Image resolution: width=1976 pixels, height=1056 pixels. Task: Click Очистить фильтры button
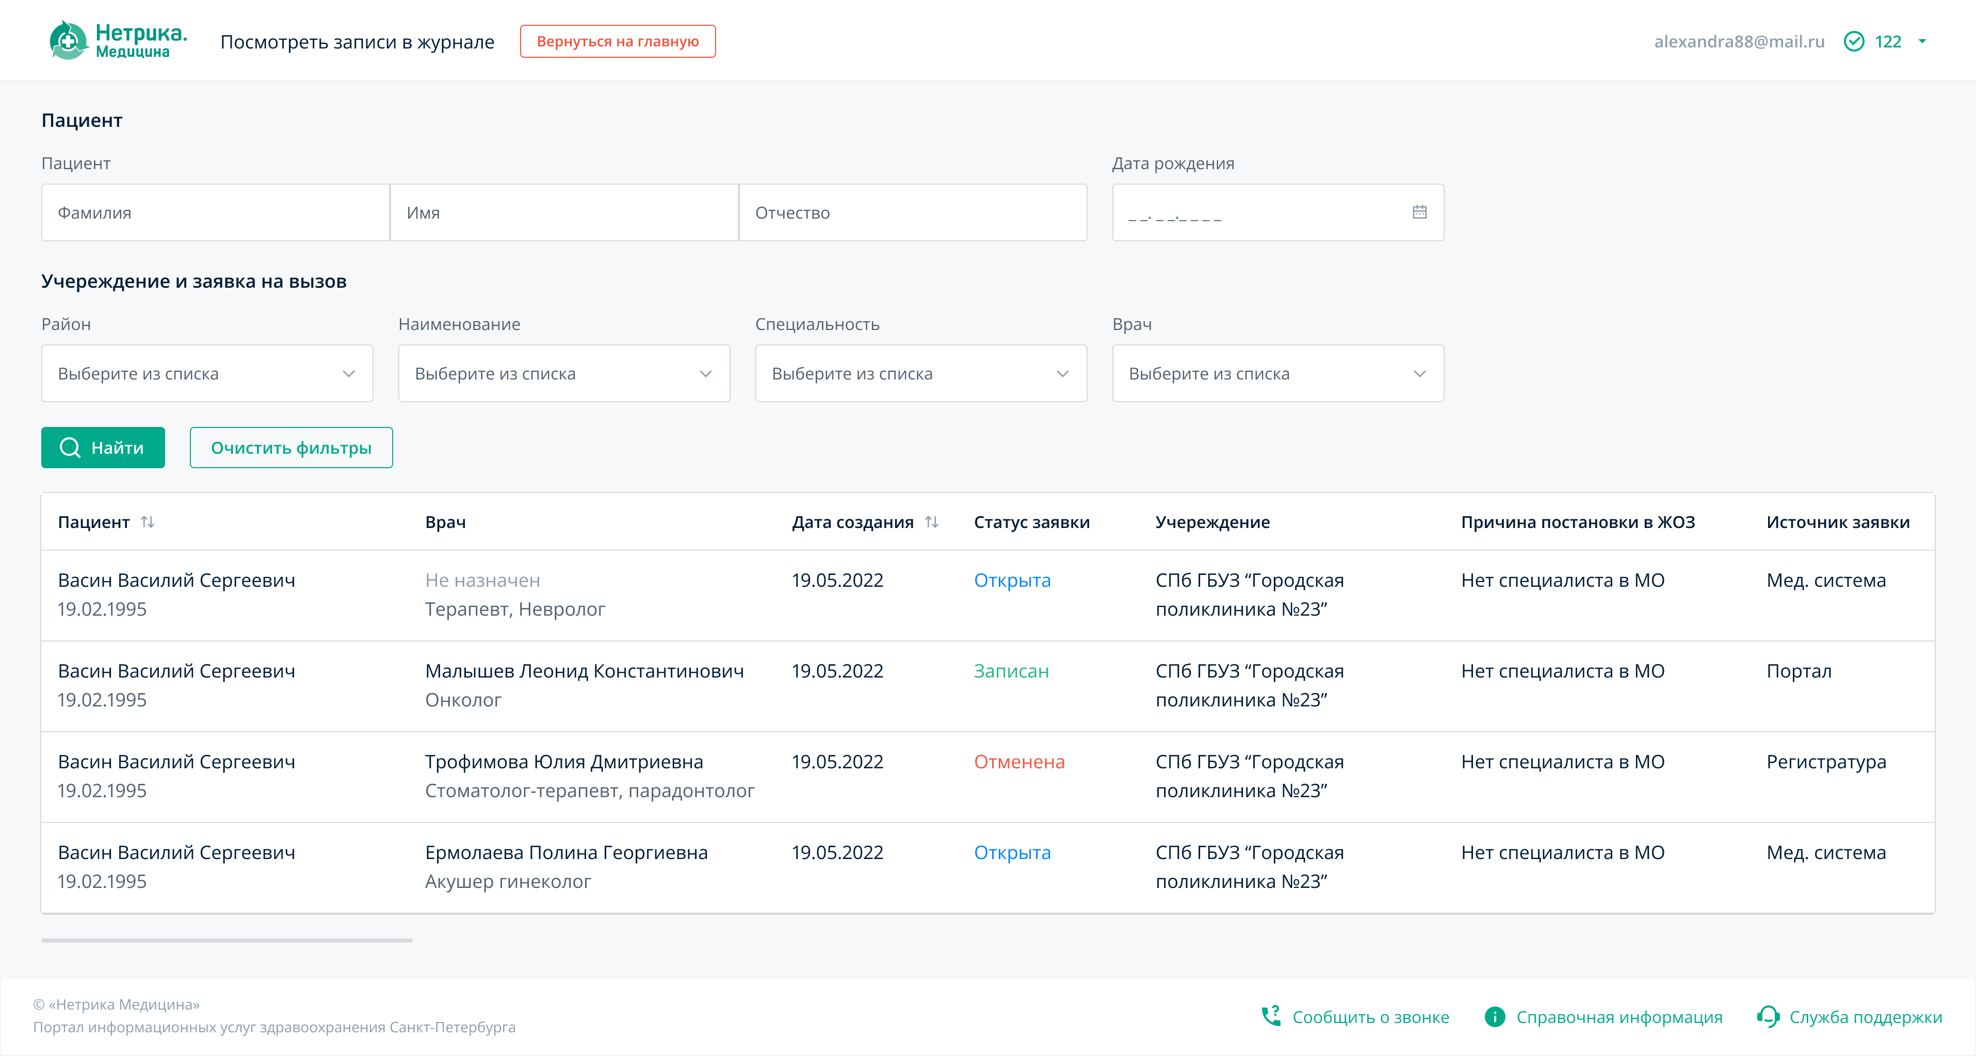(290, 448)
